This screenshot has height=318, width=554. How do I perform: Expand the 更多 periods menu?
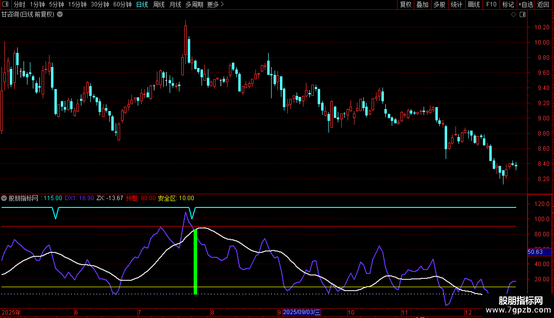[x=215, y=4]
